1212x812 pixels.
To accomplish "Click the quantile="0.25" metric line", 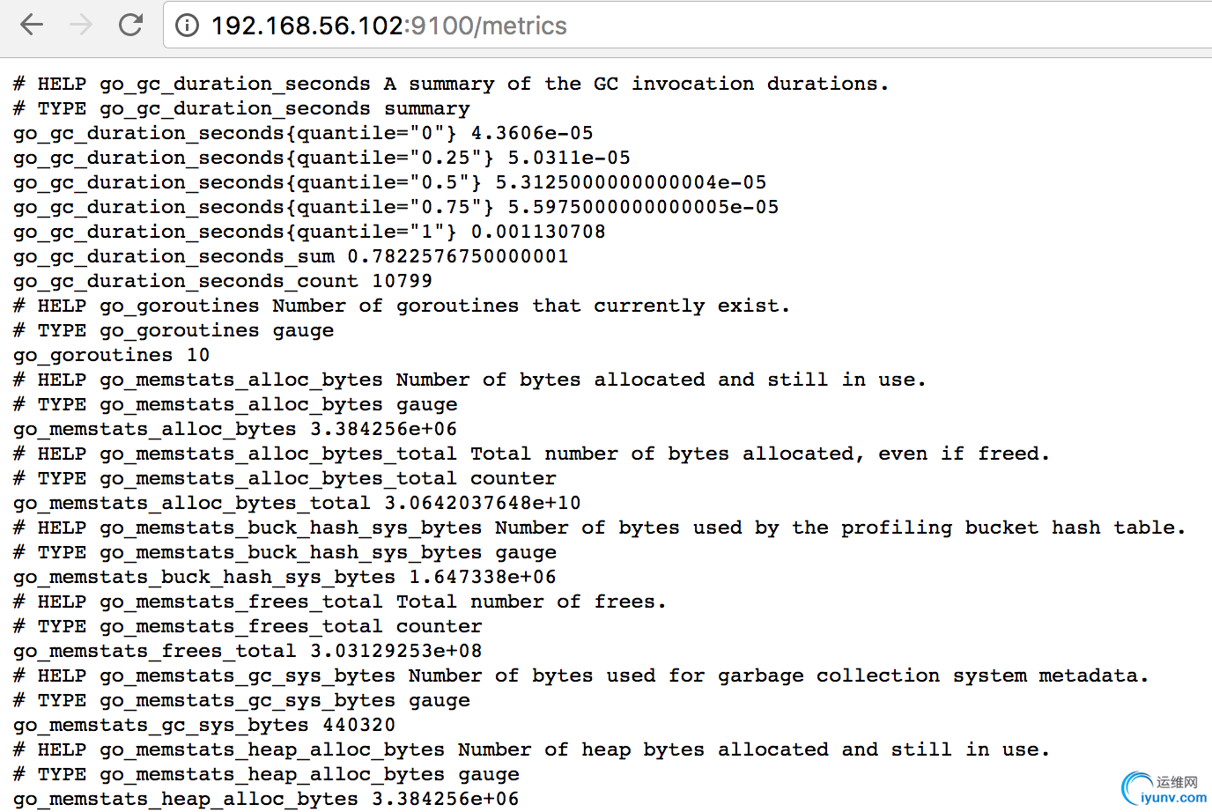I will pyautogui.click(x=321, y=158).
